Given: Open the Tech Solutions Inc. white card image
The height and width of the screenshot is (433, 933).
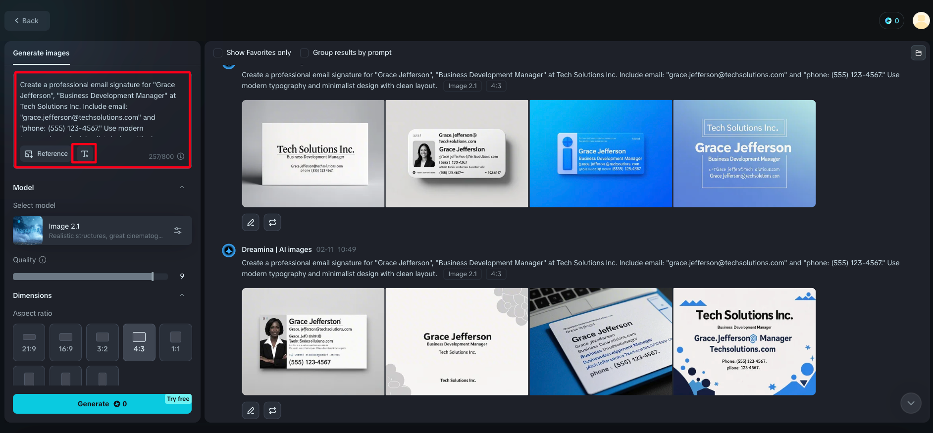Looking at the screenshot, I should [x=313, y=153].
